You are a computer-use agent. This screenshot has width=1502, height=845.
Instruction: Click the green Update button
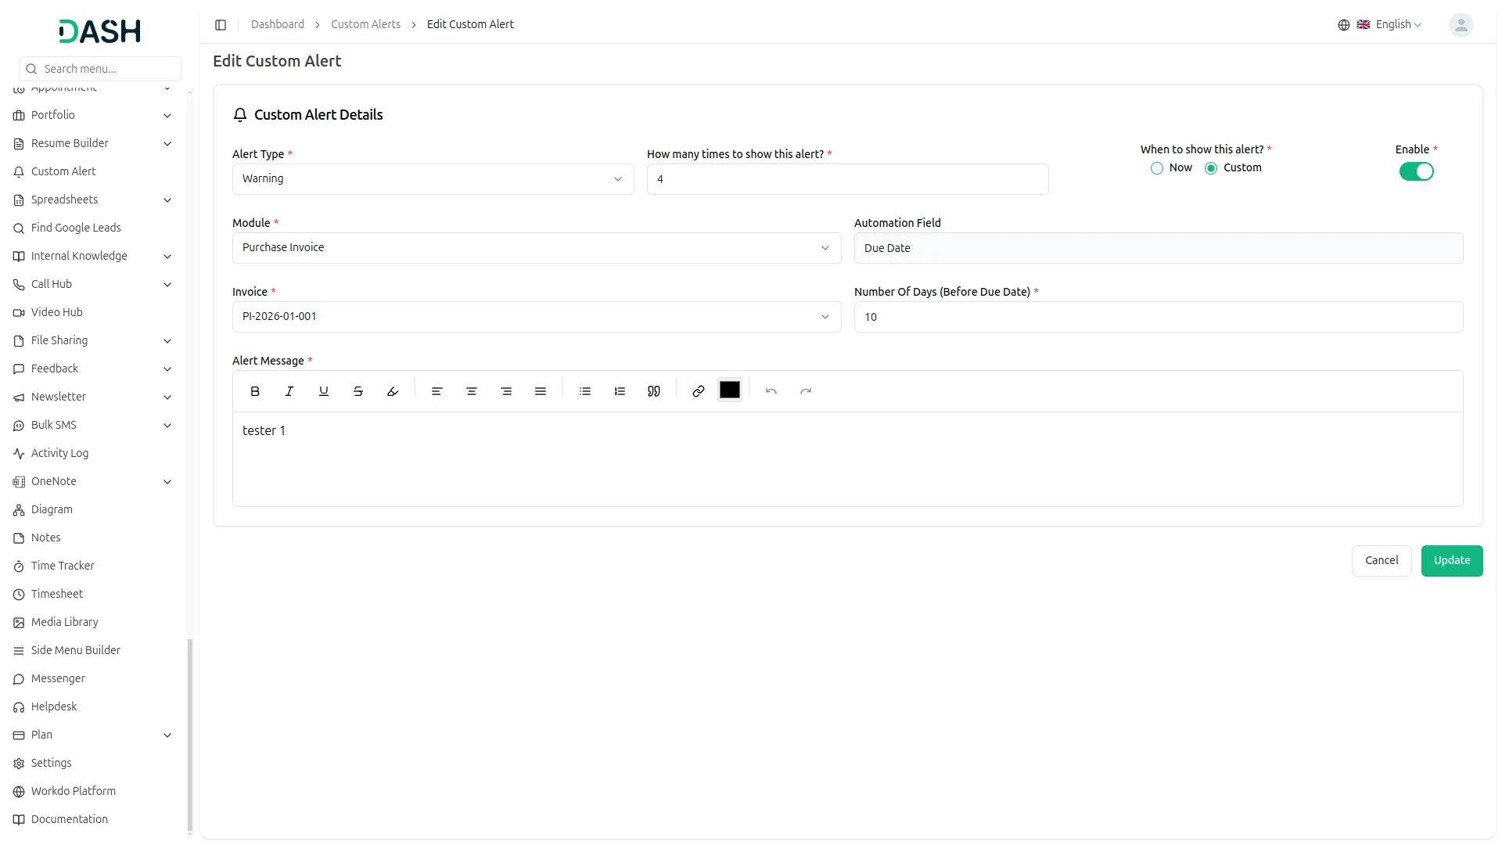1451,561
